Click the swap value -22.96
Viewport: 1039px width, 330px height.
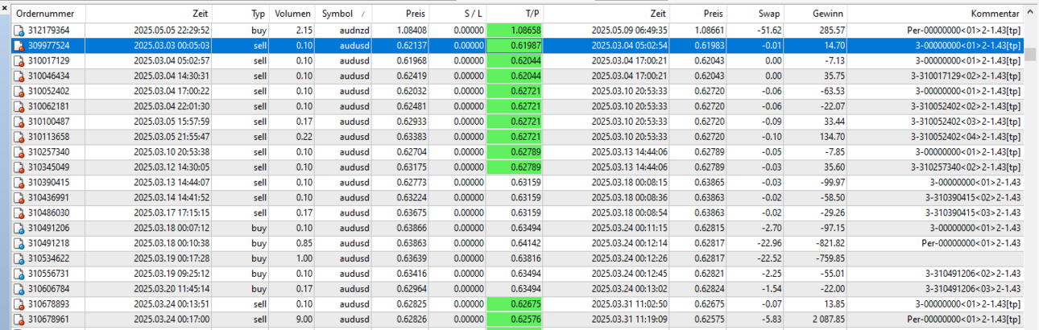(768, 243)
